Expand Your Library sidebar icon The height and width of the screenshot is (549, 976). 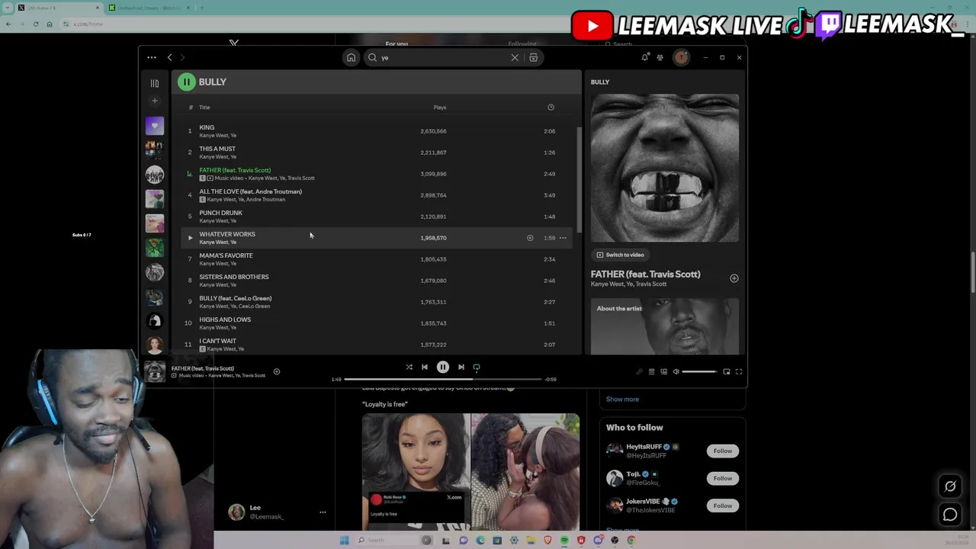point(154,83)
